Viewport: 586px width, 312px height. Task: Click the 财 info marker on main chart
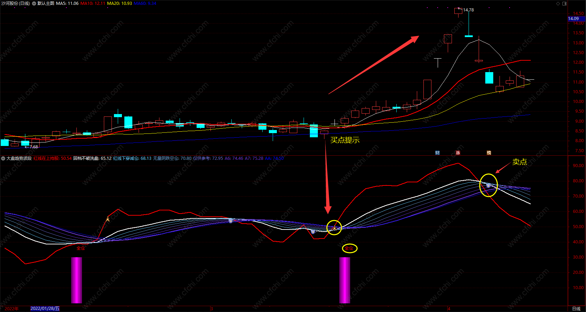(437, 153)
